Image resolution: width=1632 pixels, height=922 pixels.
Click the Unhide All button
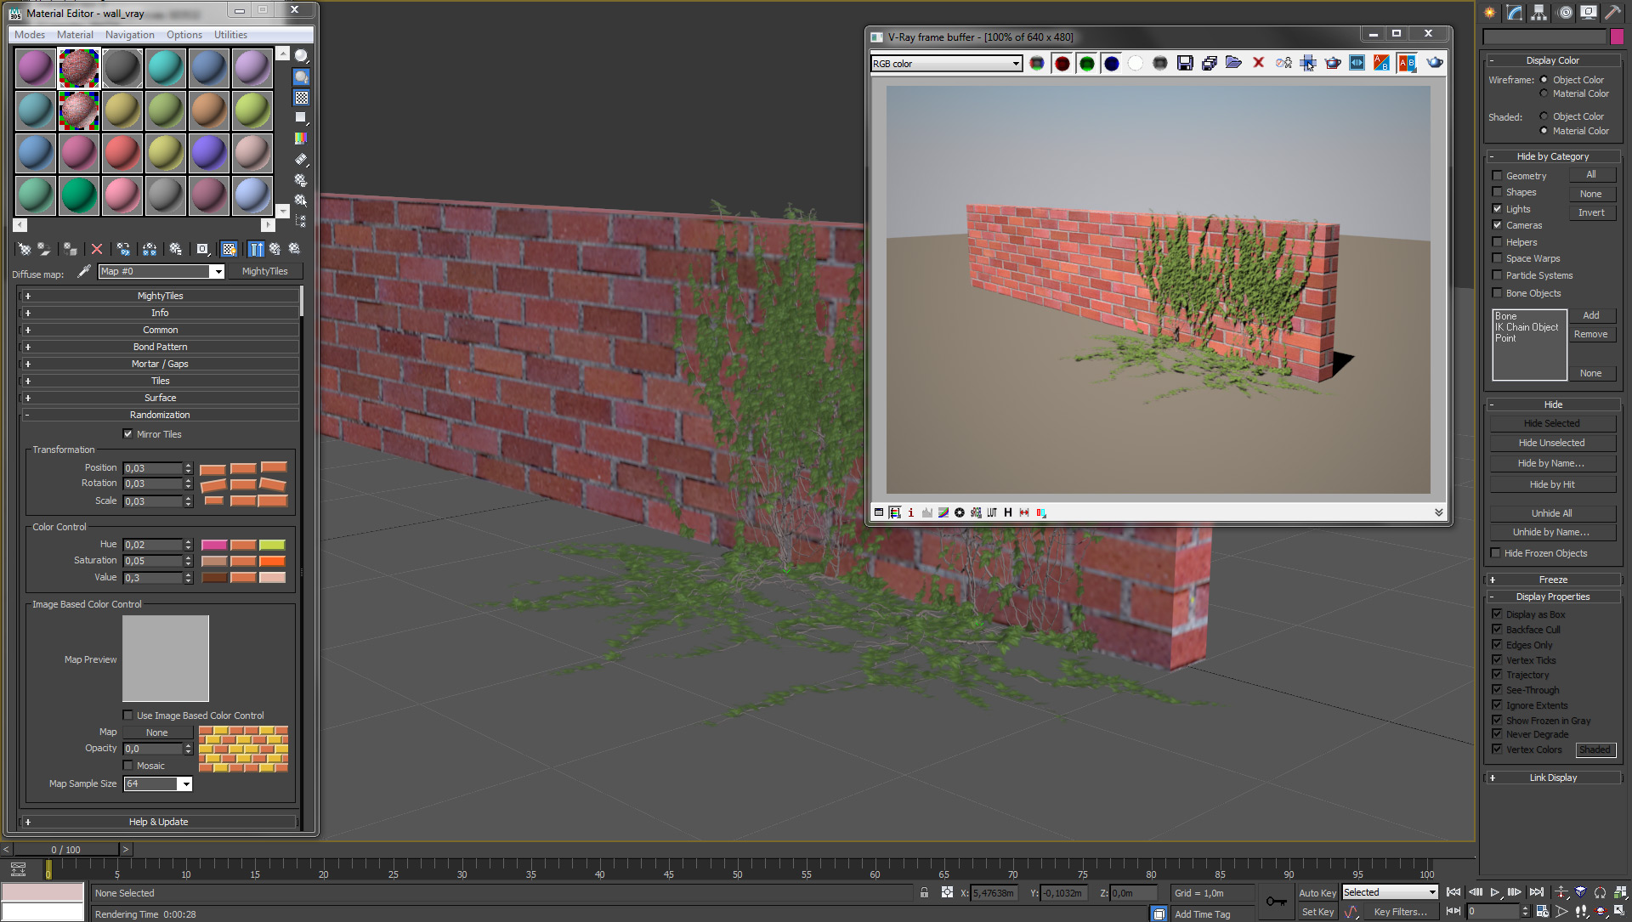pyautogui.click(x=1551, y=513)
